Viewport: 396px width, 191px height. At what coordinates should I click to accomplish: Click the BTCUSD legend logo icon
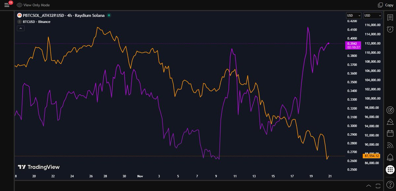point(19,22)
